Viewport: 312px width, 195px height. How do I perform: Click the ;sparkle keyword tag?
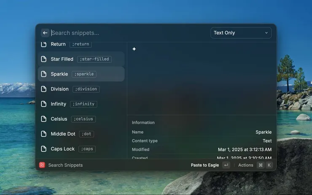coord(84,74)
